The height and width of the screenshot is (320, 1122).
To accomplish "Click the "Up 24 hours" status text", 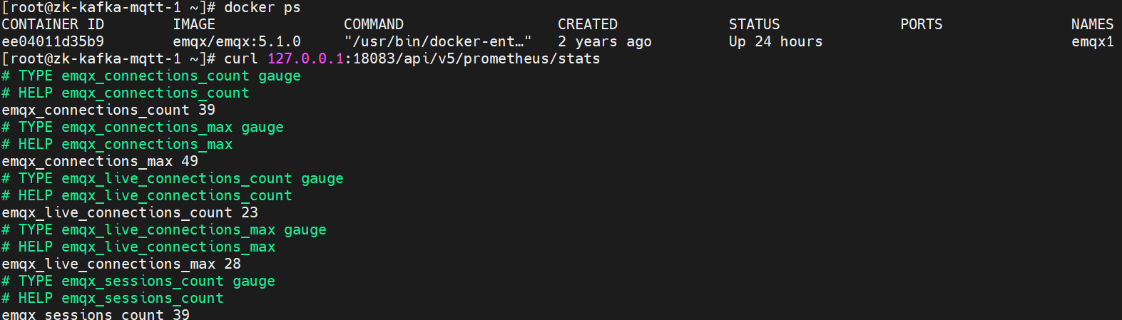I will (775, 41).
